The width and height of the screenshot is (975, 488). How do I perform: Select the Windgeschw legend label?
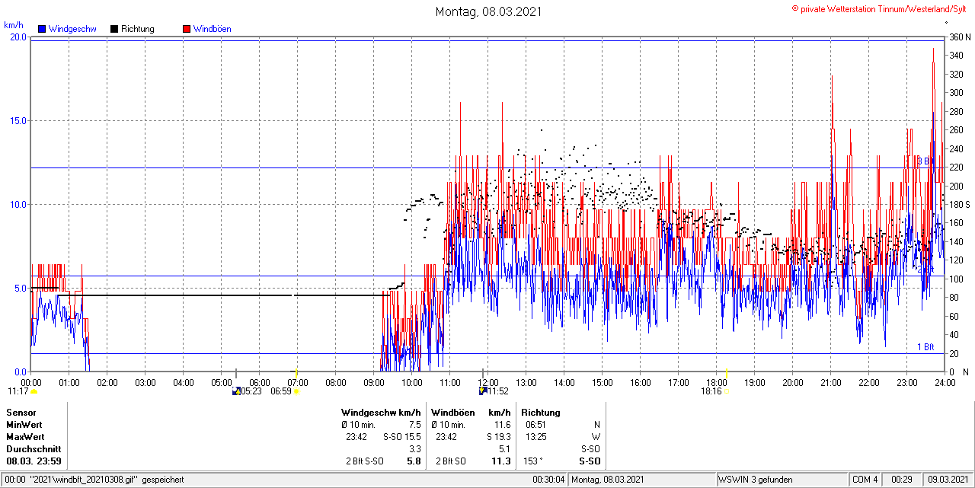pyautogui.click(x=72, y=29)
